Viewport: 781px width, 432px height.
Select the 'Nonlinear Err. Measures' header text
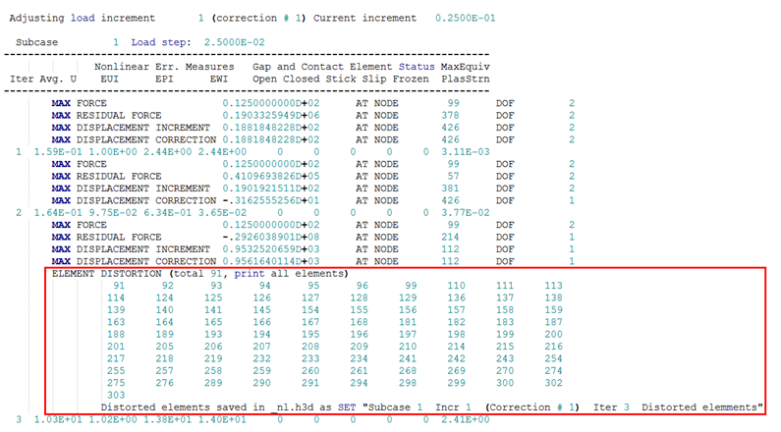click(164, 67)
